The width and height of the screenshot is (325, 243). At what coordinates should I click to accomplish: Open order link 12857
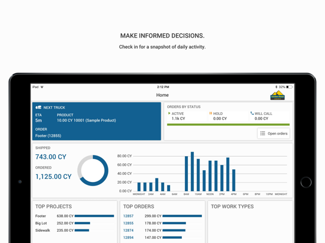tap(128, 216)
